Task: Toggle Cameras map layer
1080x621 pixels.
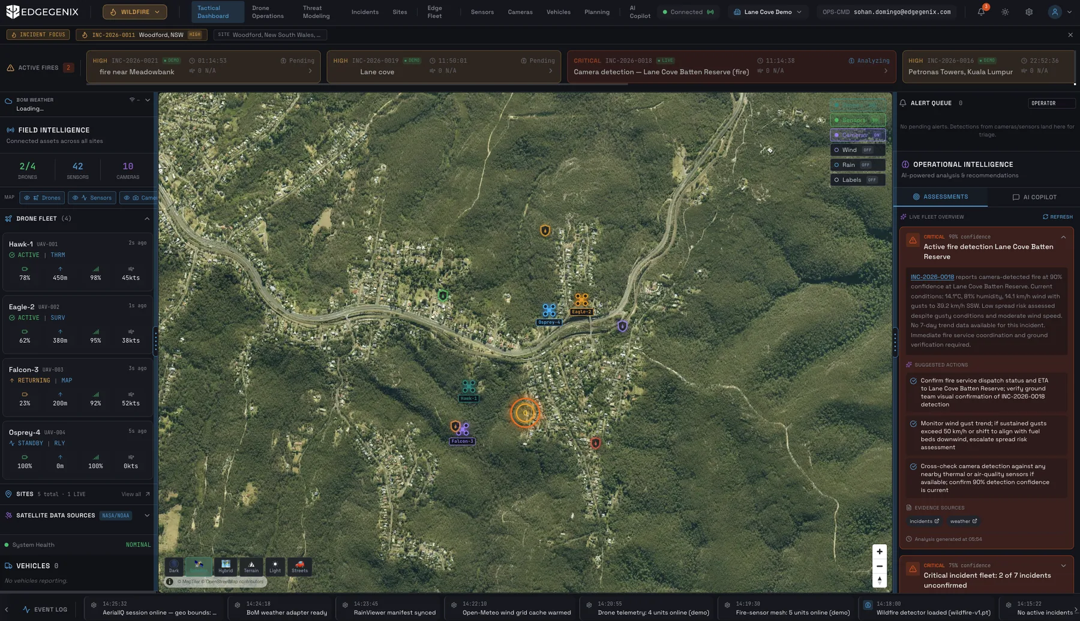Action: pos(857,135)
